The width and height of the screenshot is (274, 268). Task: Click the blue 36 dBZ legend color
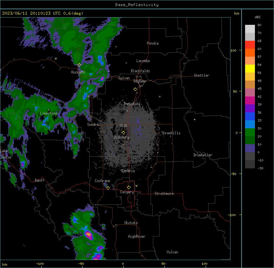250,116
